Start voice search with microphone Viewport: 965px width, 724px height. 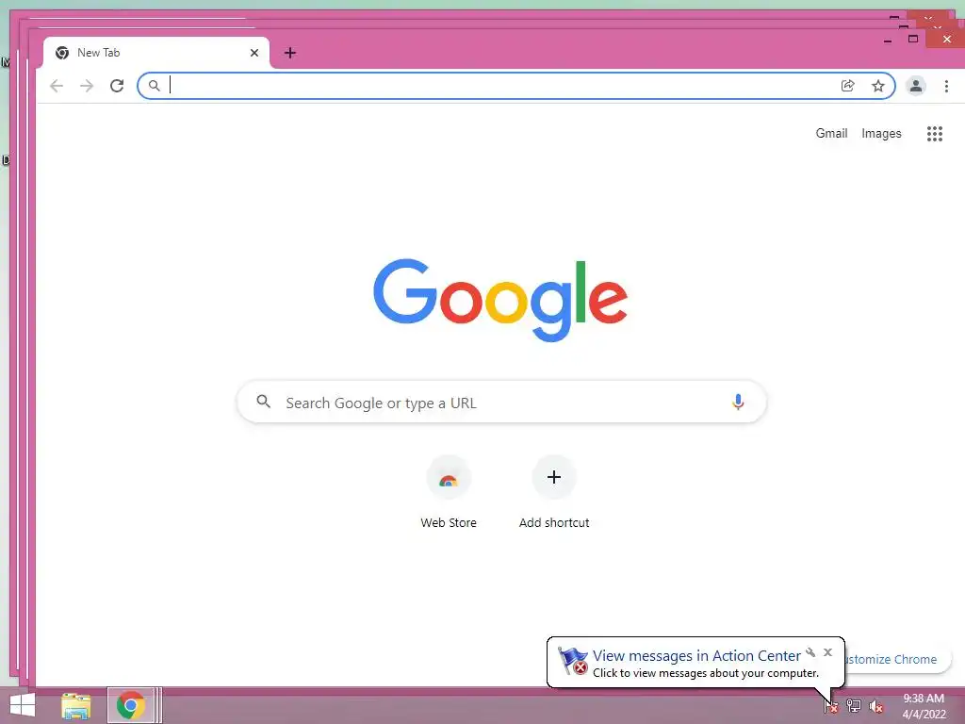pos(738,402)
